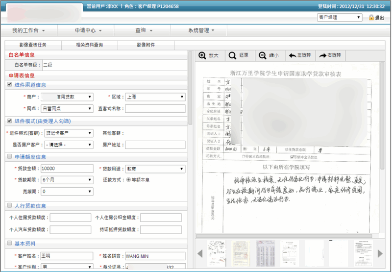The height and width of the screenshot is (272, 392).
Task: Open the 网点 dropdown showing 自营网点
Action: click(67, 108)
